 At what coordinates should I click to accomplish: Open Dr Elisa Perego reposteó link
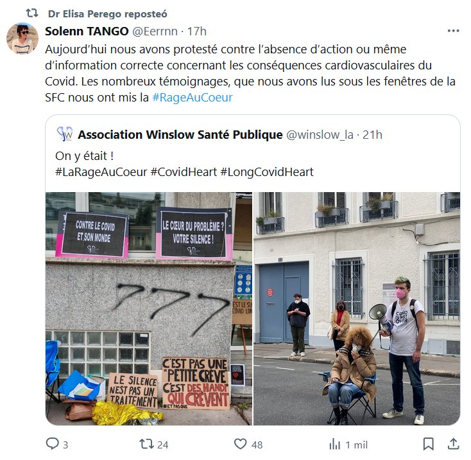pos(108,14)
